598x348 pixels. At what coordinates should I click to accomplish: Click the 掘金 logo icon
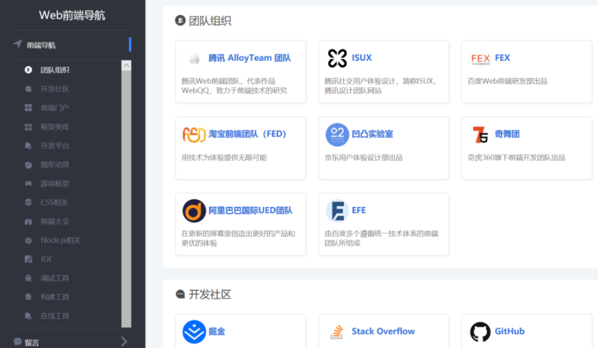click(x=194, y=332)
